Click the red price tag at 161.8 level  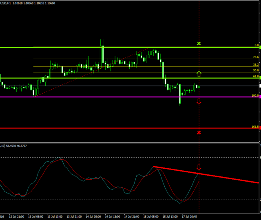pos(260,128)
